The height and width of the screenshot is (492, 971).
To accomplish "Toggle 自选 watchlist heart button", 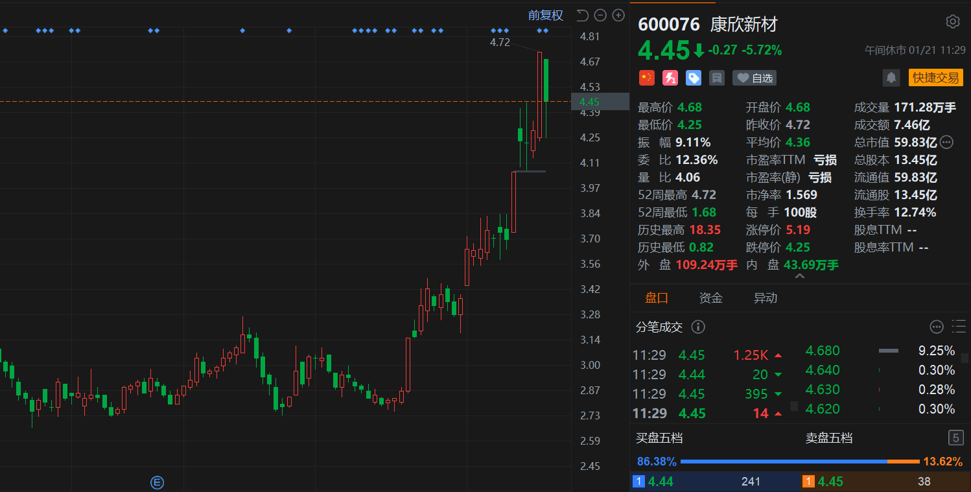I will pyautogui.click(x=755, y=78).
